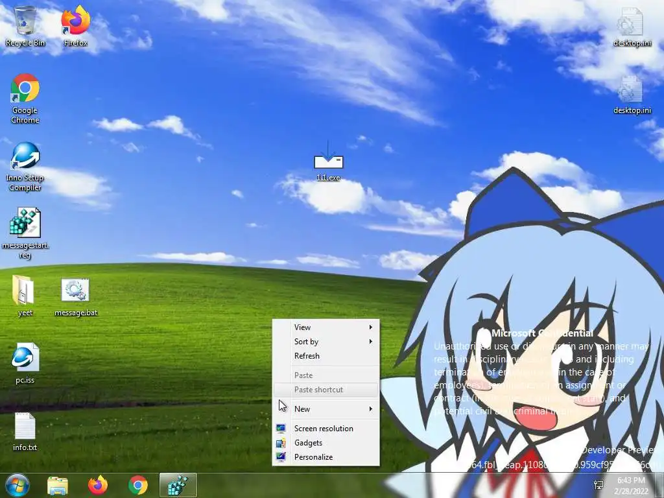Open the Start menu orb
This screenshot has height=498, width=664.
(18, 485)
